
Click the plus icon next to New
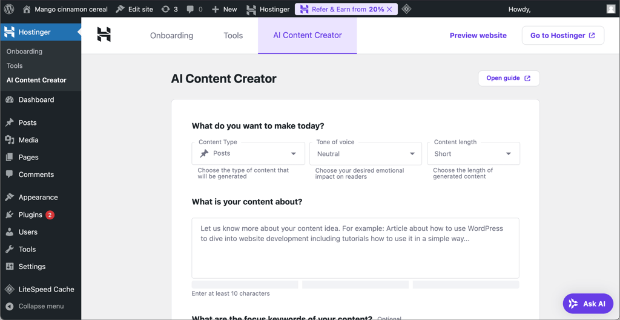click(215, 9)
